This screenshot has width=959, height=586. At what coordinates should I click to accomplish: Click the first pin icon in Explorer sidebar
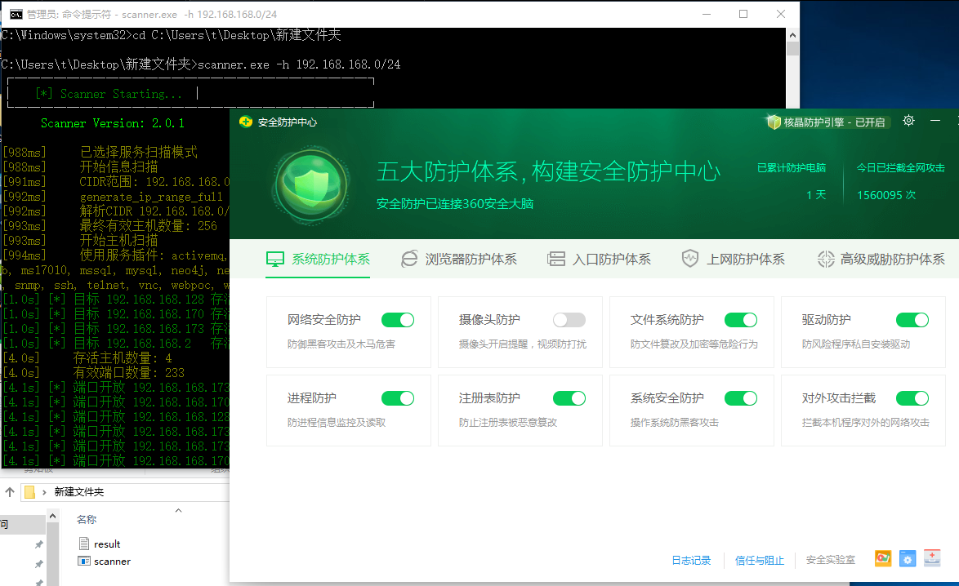39,544
